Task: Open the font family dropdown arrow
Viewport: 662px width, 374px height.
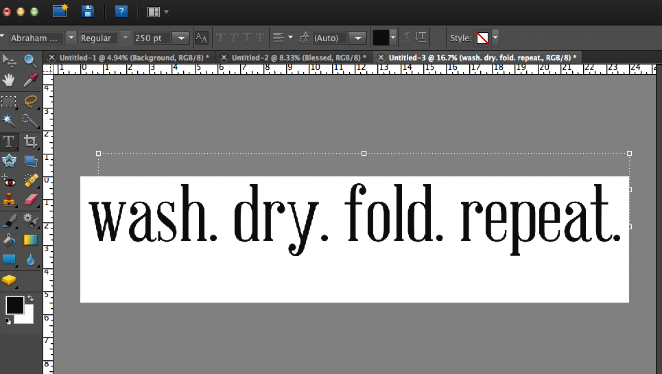Action: tap(71, 38)
